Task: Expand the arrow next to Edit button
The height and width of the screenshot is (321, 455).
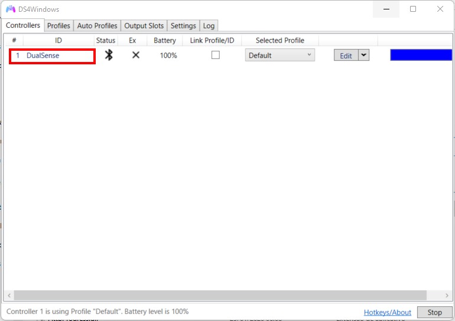Action: 363,55
